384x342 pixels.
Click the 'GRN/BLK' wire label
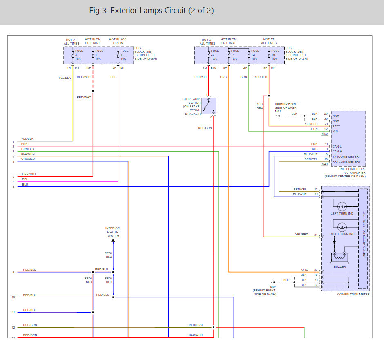[28, 149]
